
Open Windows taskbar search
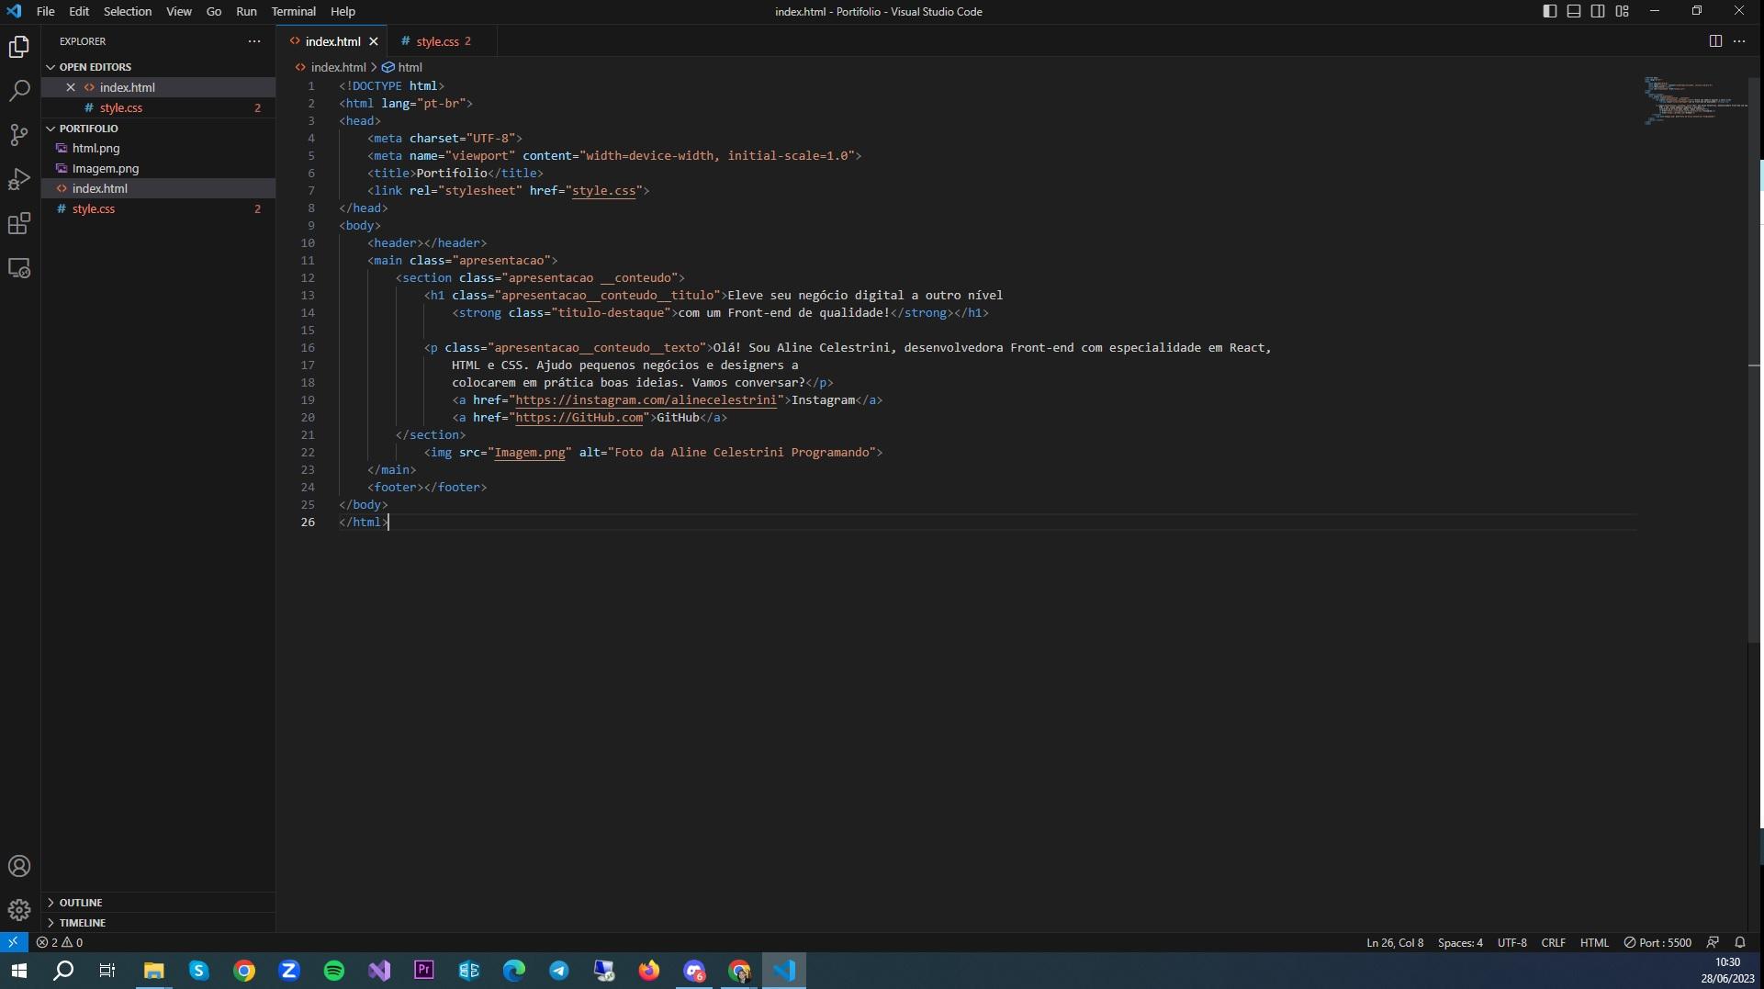coord(63,971)
